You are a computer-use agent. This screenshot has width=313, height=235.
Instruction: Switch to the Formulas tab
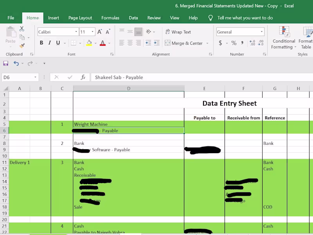(x=110, y=18)
